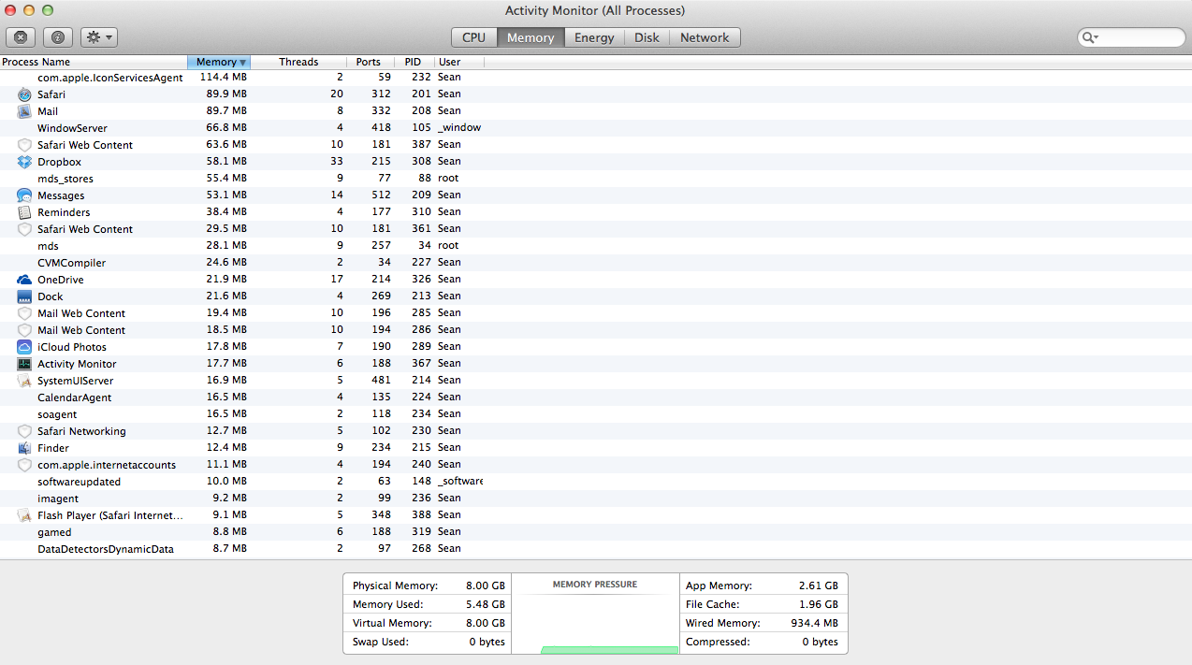Click the Activity Monitor process icon
Screen dimensions: 1192x665
[24, 364]
